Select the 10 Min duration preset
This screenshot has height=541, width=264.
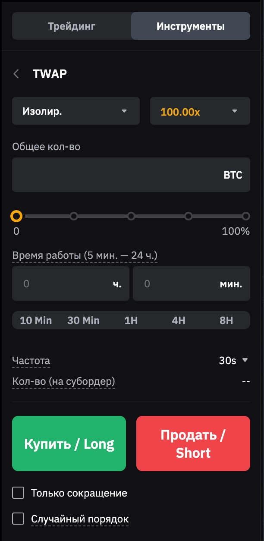[36, 321]
